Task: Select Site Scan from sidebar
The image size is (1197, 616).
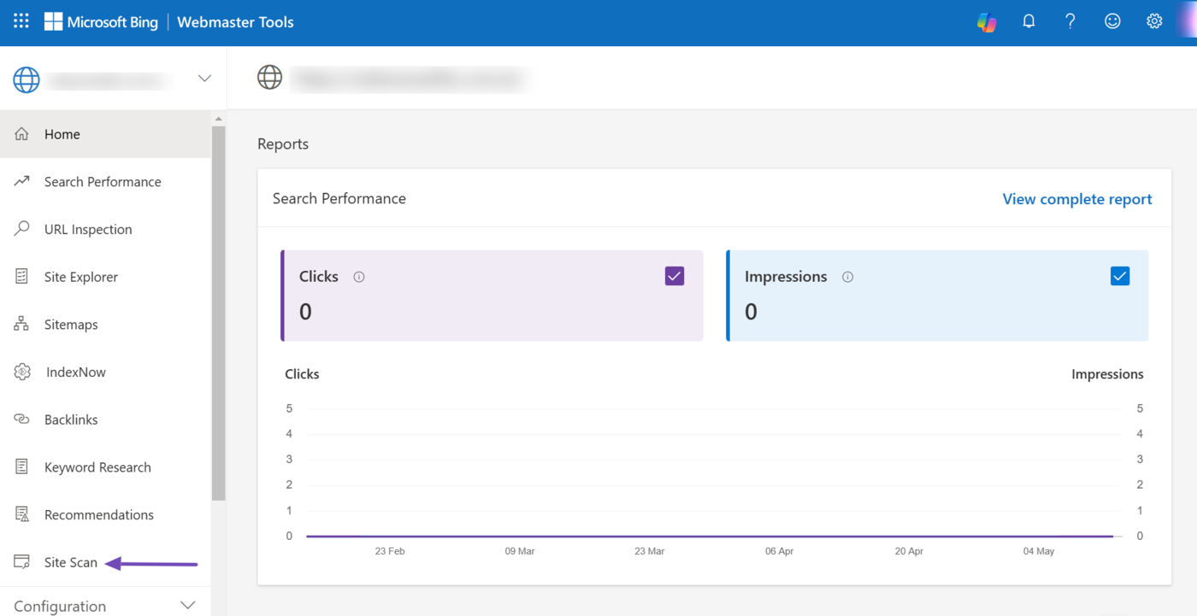Action: (x=71, y=562)
